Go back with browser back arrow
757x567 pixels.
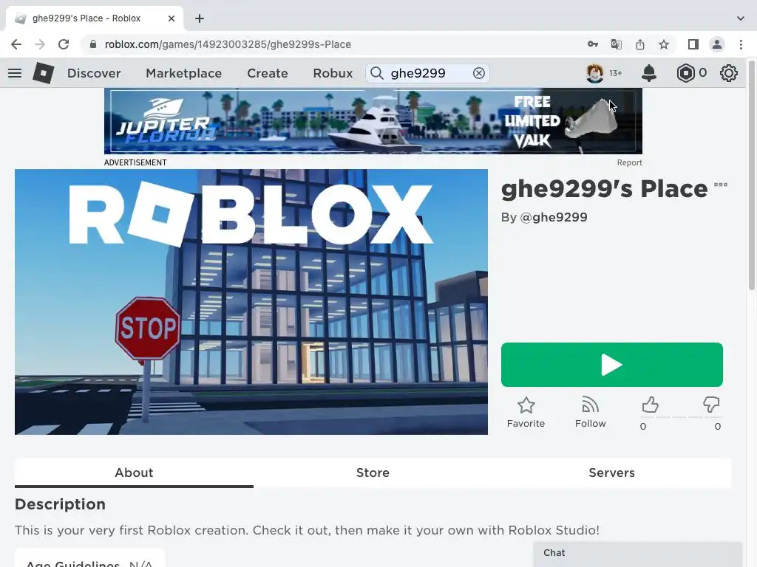tap(16, 44)
